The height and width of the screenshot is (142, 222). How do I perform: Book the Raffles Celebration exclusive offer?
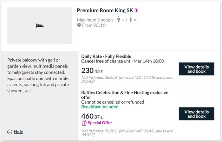click(x=196, y=114)
